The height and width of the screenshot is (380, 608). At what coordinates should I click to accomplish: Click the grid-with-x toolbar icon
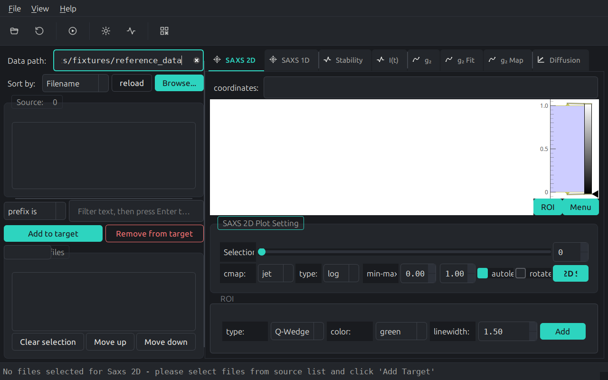[164, 31]
